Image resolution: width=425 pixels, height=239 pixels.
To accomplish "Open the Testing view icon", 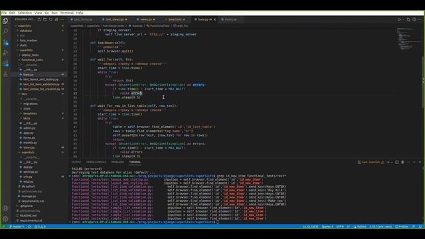I will tap(5, 74).
